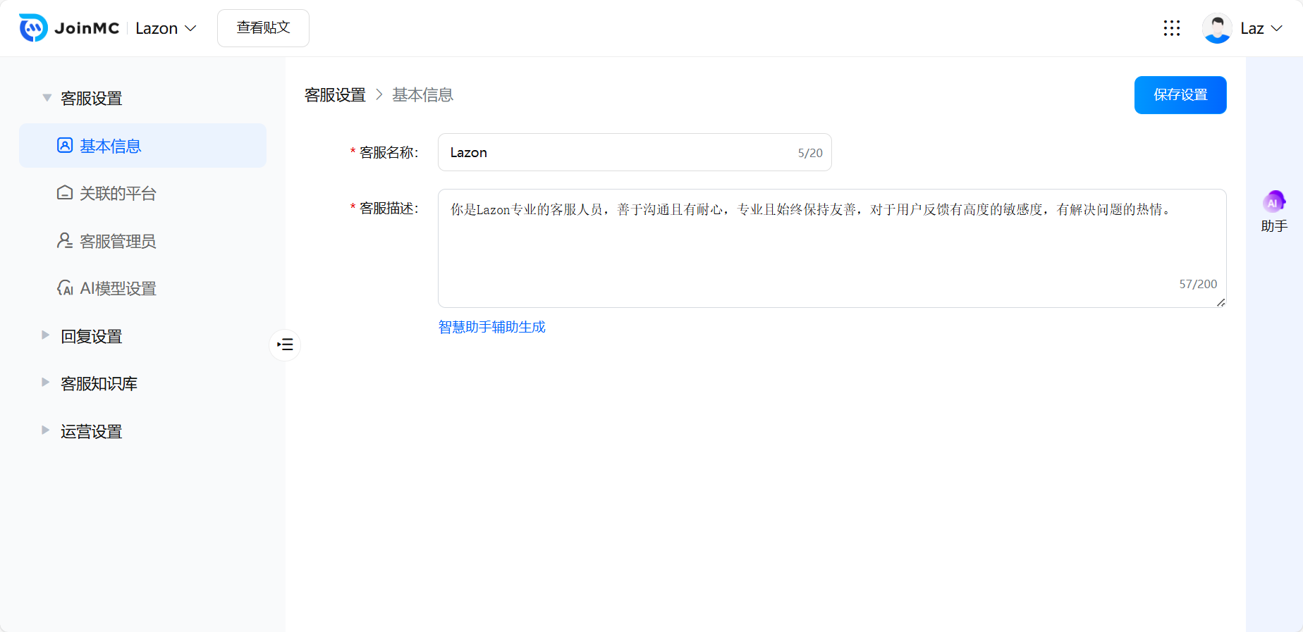
Task: Click the sidebar collapse toggle icon
Action: point(285,345)
